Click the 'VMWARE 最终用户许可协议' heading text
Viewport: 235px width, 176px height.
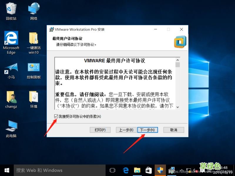click(115, 61)
